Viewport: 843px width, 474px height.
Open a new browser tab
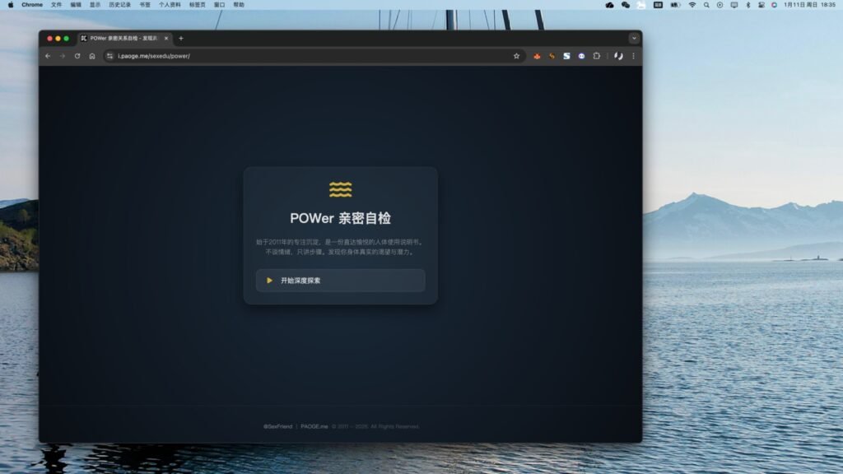click(x=181, y=39)
